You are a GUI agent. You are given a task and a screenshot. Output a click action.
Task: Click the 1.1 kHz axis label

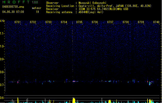pos(2,33)
